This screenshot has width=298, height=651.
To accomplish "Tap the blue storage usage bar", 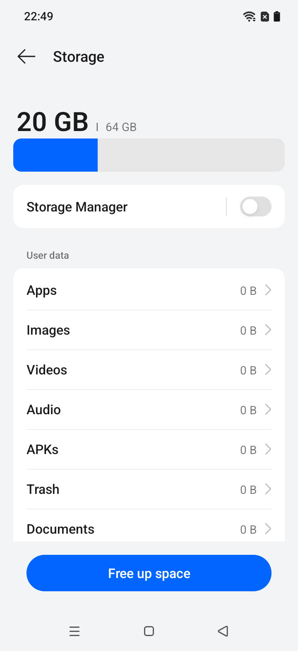I will pyautogui.click(x=55, y=155).
